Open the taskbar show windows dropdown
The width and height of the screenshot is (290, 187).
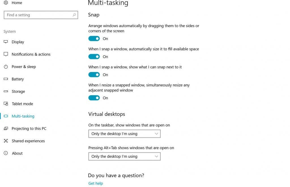125,134
